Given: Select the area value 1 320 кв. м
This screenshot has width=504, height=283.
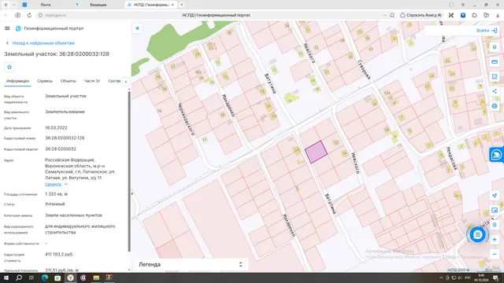Looking at the screenshot, I should coord(56,194).
